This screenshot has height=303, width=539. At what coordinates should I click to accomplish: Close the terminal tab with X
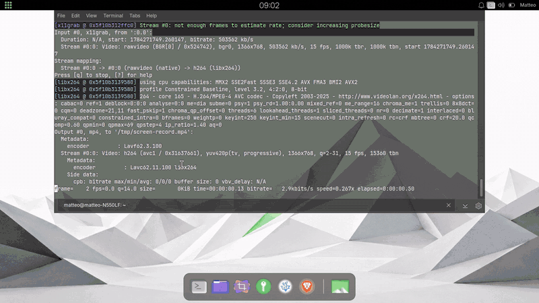[449, 205]
